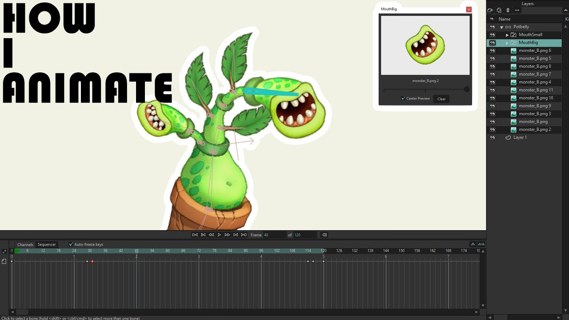Duplicate the selected layer
The height and width of the screenshot is (320, 569).
(499, 10)
